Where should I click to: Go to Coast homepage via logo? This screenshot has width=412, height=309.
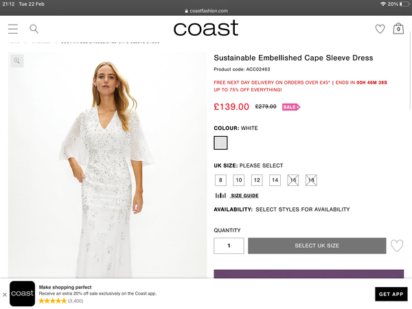205,28
